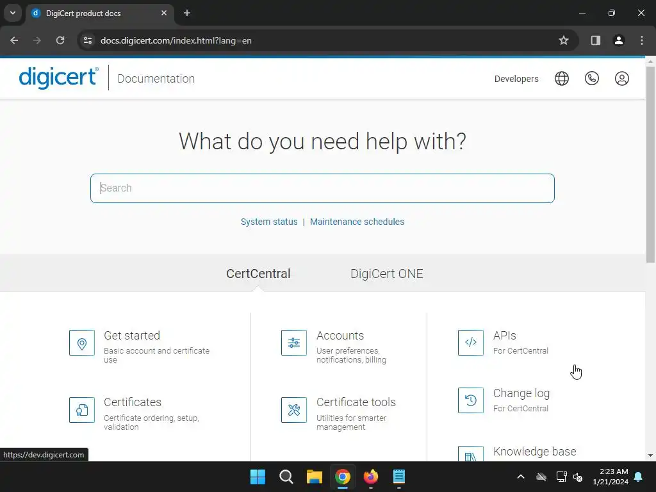Viewport: 656px width, 492px height.
Task: Click the APIs code bracket icon
Action: tap(471, 343)
